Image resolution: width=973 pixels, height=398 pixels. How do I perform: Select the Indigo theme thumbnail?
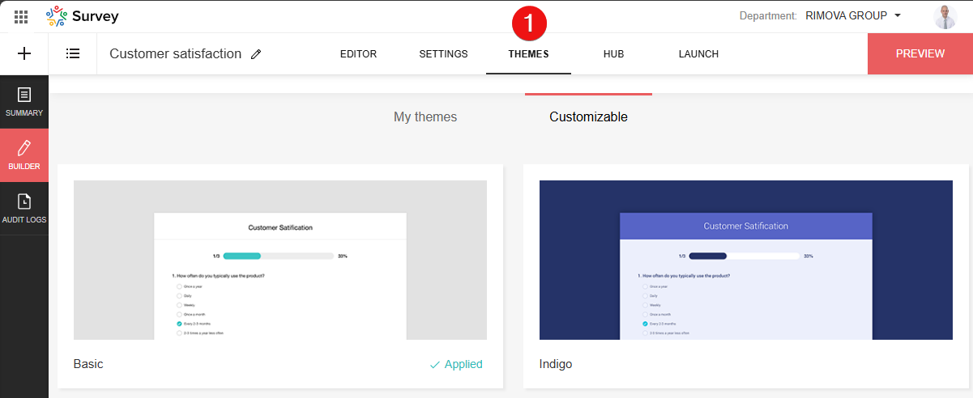(x=745, y=260)
